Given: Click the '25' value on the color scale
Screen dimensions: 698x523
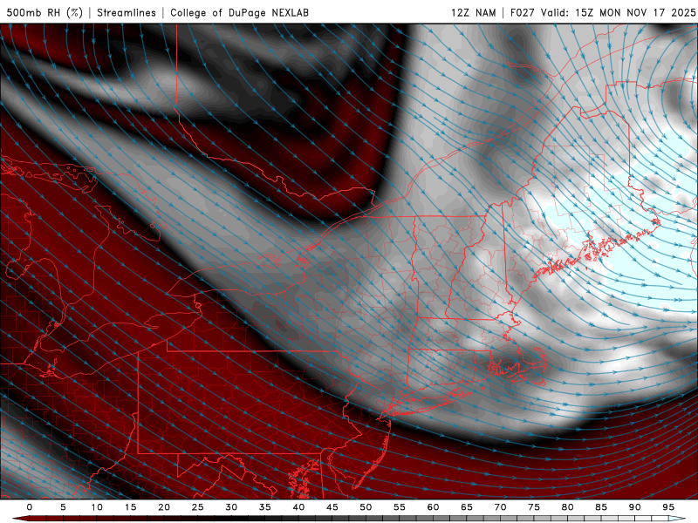Looking at the screenshot, I should (x=198, y=507).
